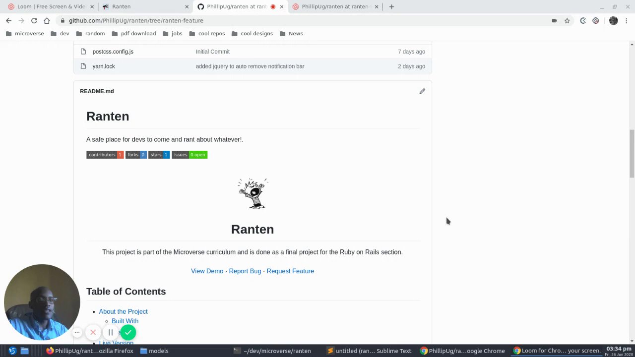This screenshot has height=357, width=635.
Task: Follow the Request Feature link
Action: pyautogui.click(x=290, y=271)
